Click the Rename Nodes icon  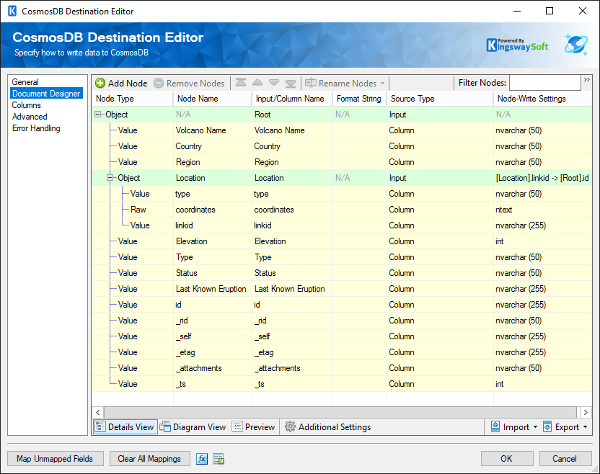[310, 83]
